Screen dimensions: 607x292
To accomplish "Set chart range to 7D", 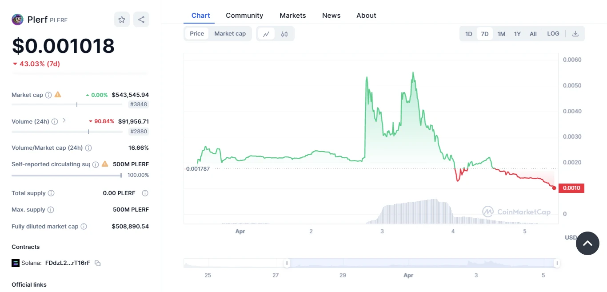I will [485, 34].
